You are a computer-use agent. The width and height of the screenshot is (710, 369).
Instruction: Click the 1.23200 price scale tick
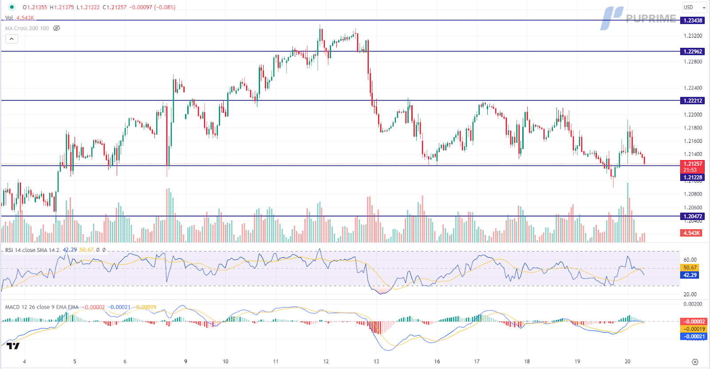(693, 35)
